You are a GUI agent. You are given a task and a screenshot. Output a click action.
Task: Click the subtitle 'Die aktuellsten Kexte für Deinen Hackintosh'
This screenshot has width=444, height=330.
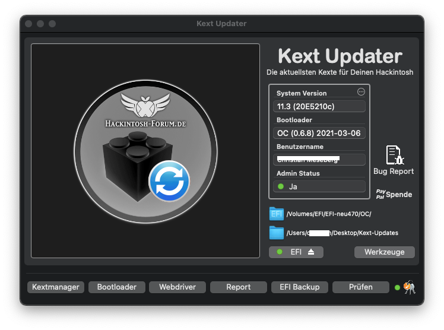click(340, 72)
